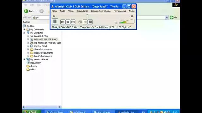
Task: Select brasil's Documents folder
Action: [43, 56]
